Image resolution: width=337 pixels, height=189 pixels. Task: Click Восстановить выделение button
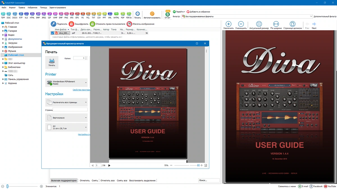142,181
